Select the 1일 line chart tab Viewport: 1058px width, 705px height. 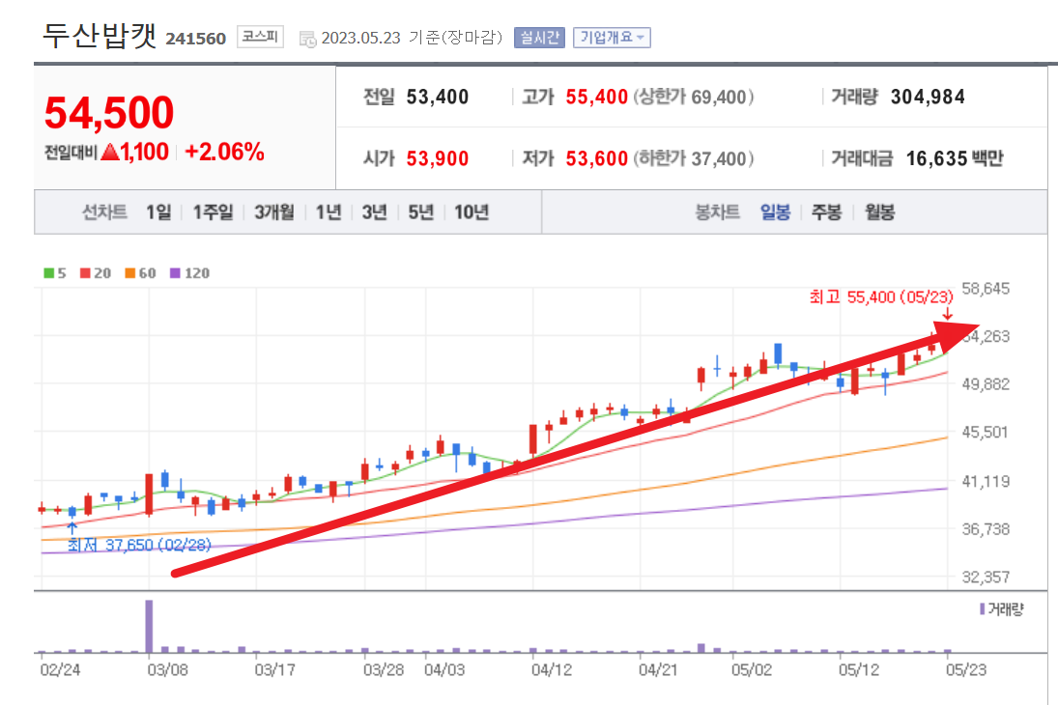158,212
